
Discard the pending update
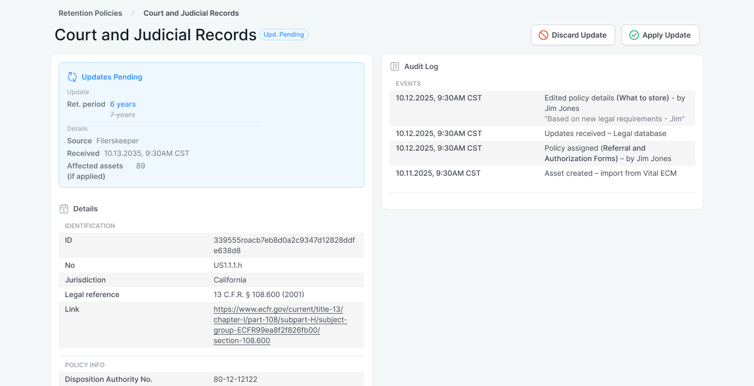(573, 35)
